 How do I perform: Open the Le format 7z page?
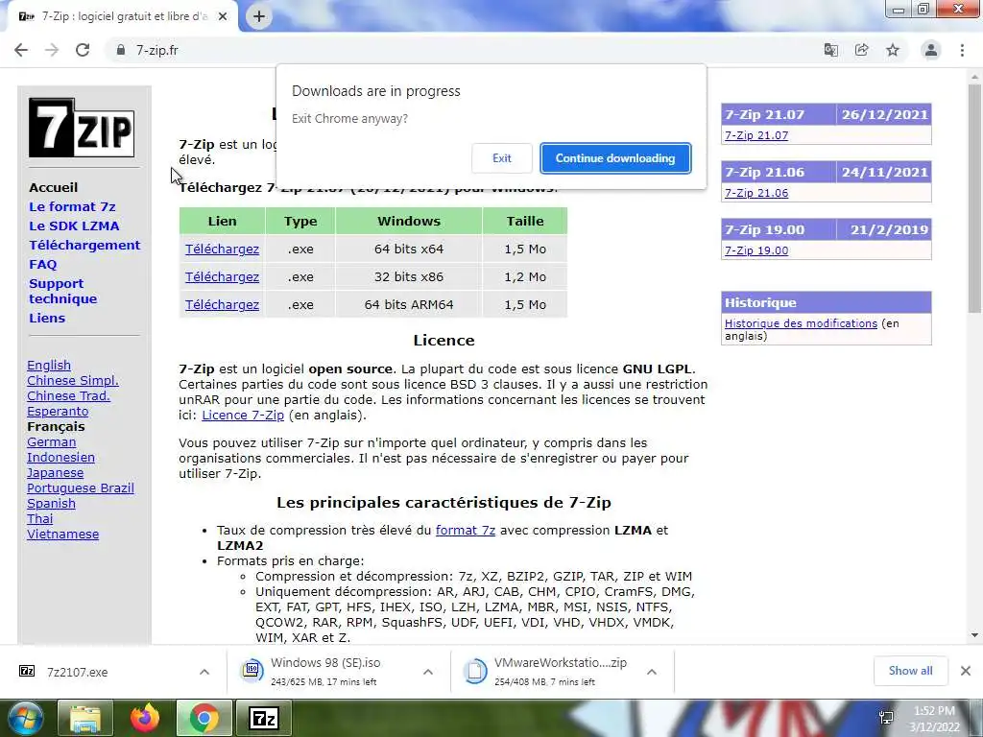pyautogui.click(x=72, y=207)
